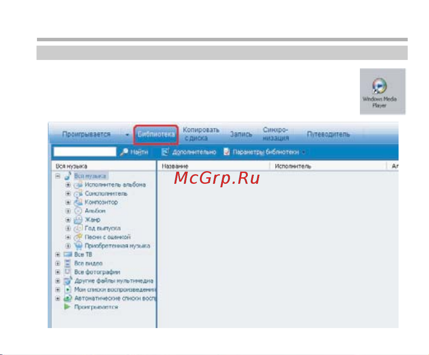Click the Автоматические списки icon

(67, 298)
